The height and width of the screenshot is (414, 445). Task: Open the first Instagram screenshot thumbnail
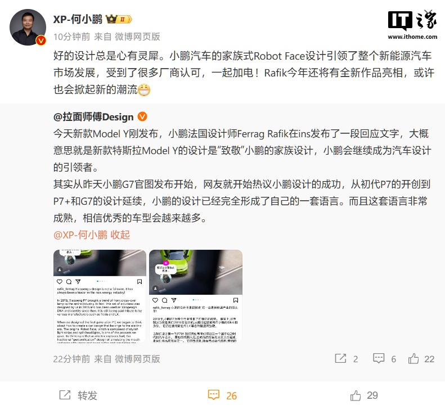pyautogui.click(x=100, y=296)
